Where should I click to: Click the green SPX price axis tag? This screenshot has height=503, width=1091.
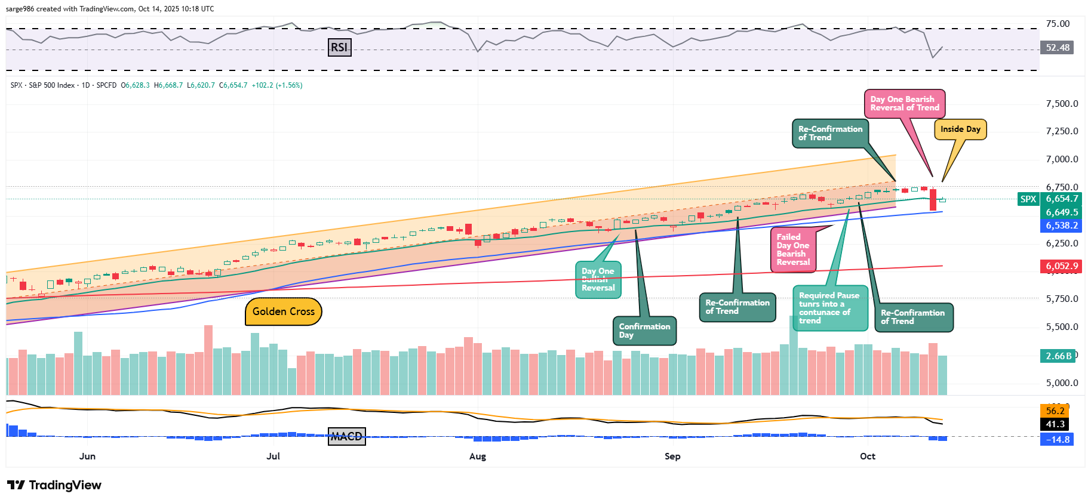1028,199
